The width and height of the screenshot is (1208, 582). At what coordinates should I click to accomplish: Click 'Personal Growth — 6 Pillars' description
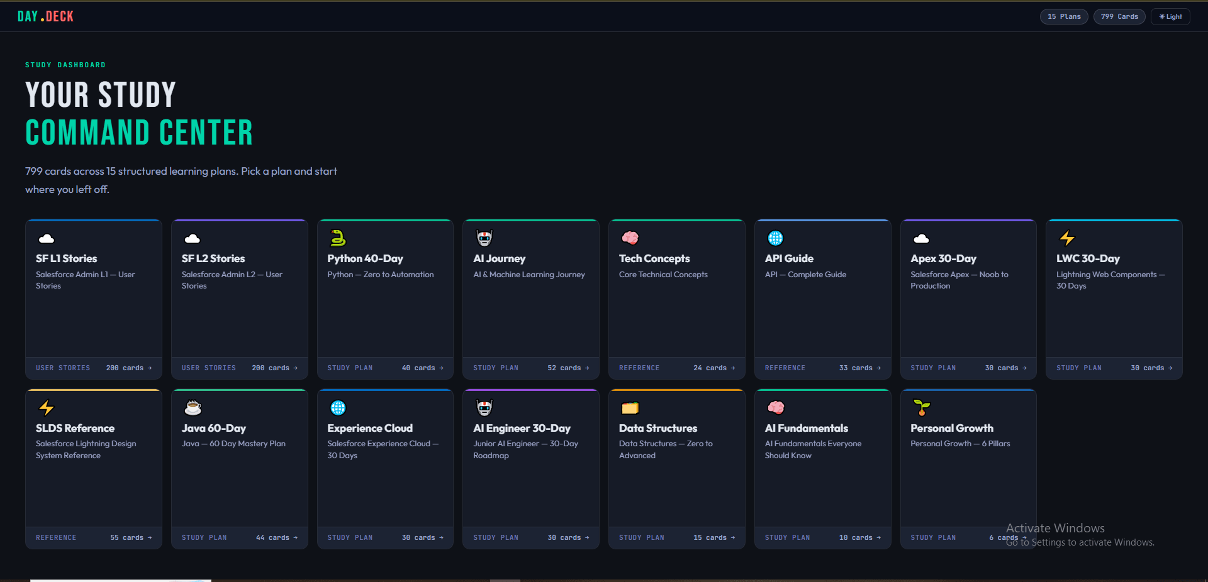[x=960, y=444]
